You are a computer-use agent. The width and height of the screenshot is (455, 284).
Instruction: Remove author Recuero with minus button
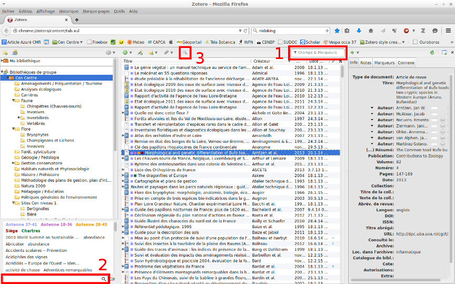(x=442, y=121)
